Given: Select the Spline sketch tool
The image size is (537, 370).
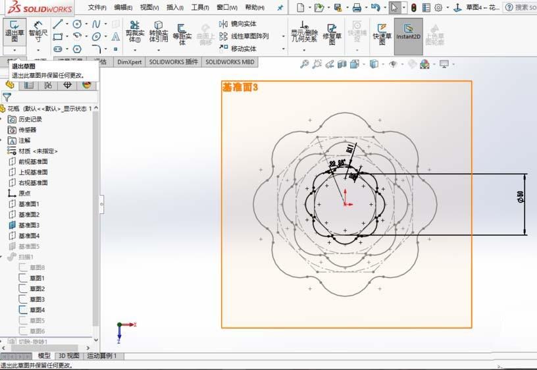Looking at the screenshot, I should [96, 24].
